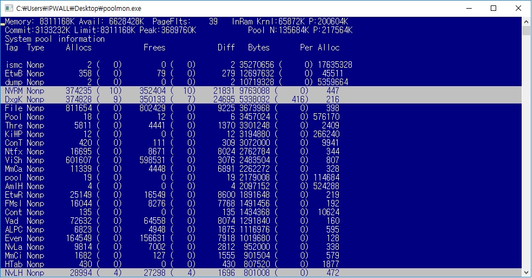The image size is (532, 278).
Task: Select the 'FMsl' tag row
Action: coord(261,204)
